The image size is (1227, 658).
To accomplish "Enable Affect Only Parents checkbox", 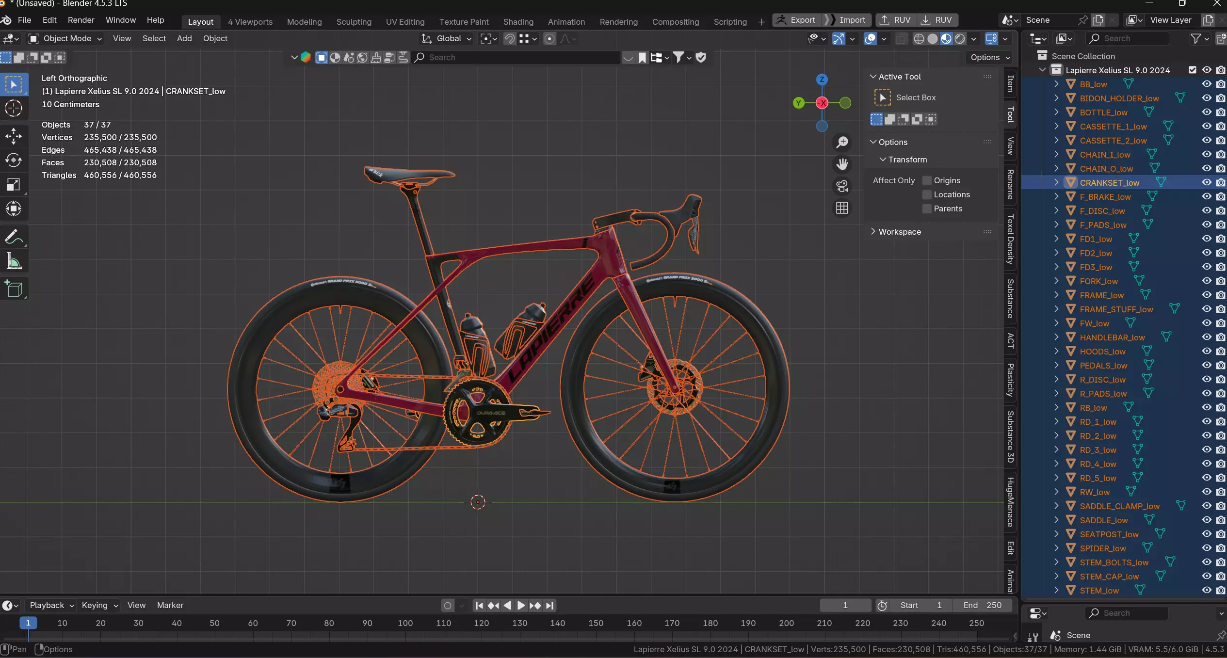I will pyautogui.click(x=927, y=209).
